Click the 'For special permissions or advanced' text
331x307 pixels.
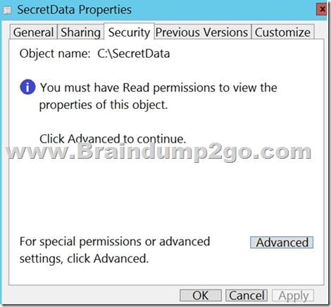115,242
